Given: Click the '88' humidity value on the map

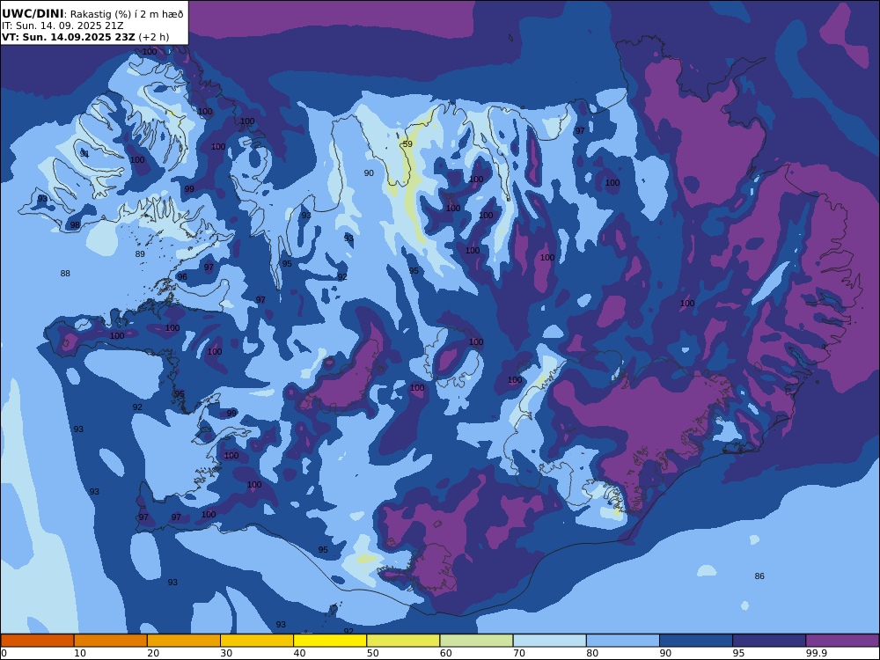Looking at the screenshot, I should [65, 274].
